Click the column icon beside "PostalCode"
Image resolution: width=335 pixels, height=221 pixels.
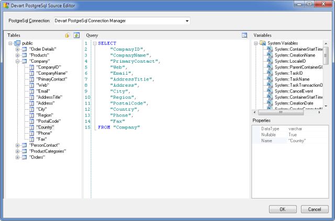click(31, 121)
